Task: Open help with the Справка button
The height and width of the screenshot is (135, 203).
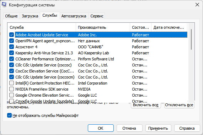Action: [x=187, y=128]
